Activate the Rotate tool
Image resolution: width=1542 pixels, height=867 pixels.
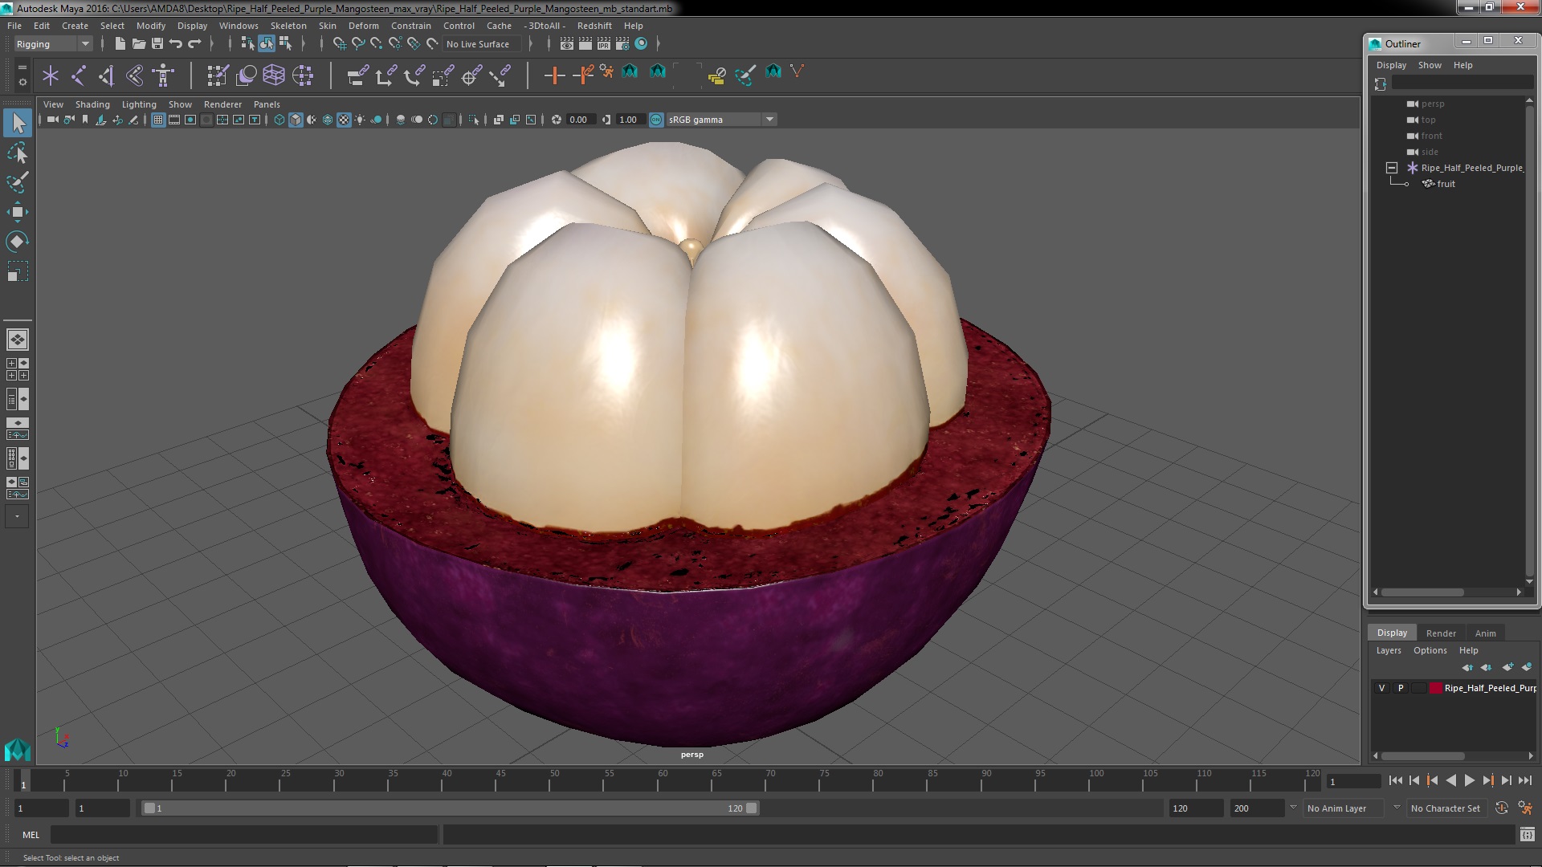click(x=18, y=242)
